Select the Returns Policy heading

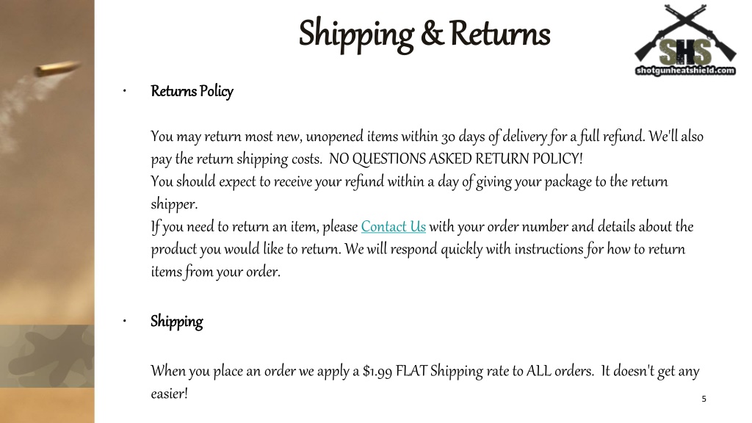point(192,90)
